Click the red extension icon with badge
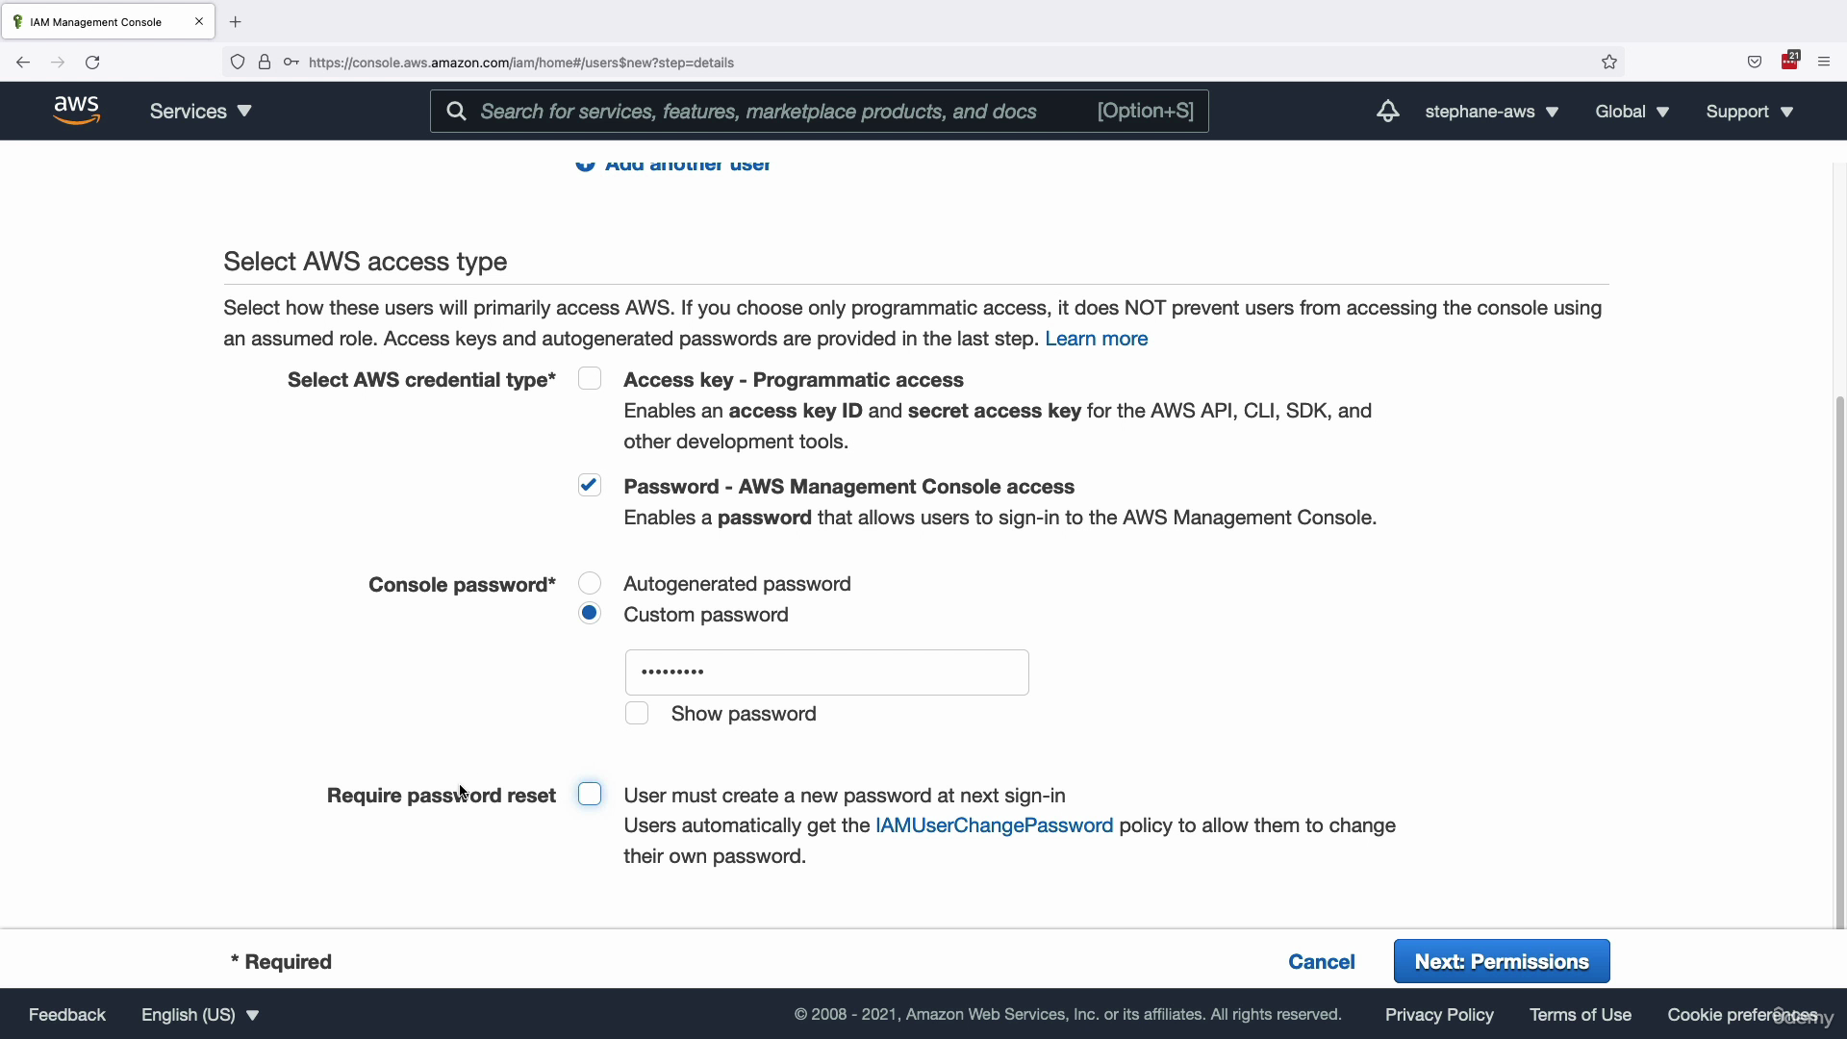 [x=1790, y=61]
